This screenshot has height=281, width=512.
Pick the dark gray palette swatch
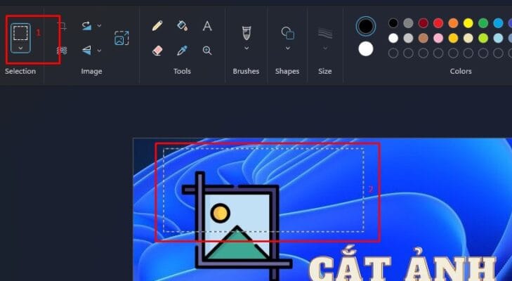[x=408, y=23]
